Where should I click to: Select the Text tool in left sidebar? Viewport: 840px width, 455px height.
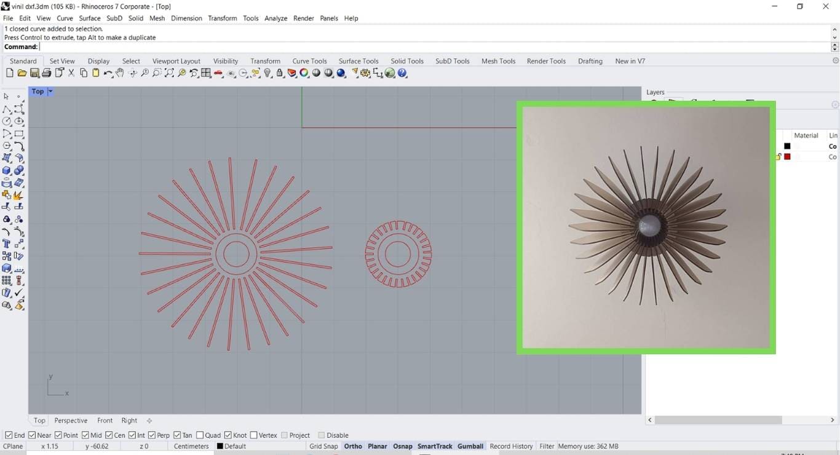(x=7, y=244)
